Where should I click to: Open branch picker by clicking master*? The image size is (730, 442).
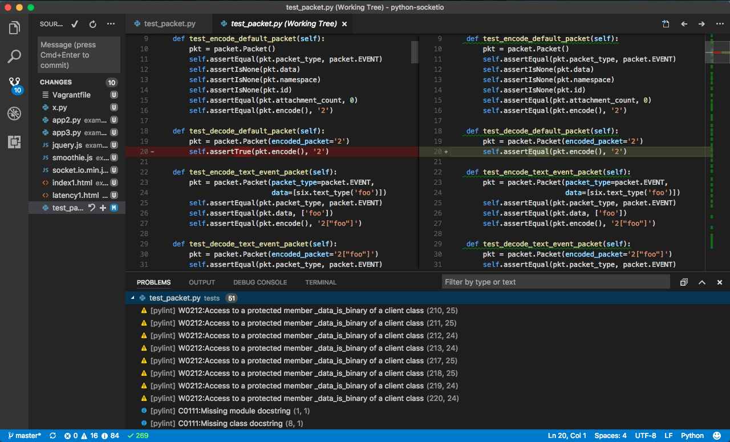(x=23, y=435)
